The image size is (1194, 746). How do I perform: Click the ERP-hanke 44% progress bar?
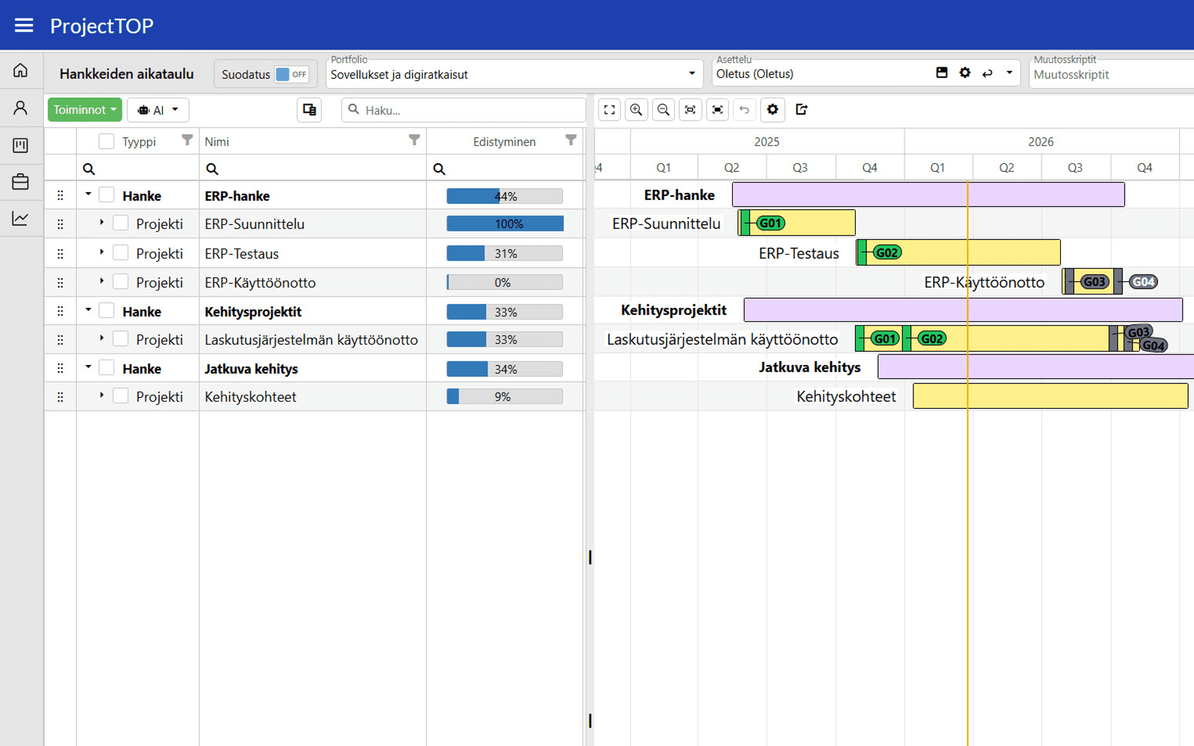504,196
